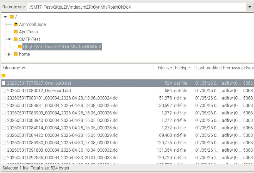Select file 20260501T083831_000034_2026-04-28_13.38_000025.rld

pos(128,105)
